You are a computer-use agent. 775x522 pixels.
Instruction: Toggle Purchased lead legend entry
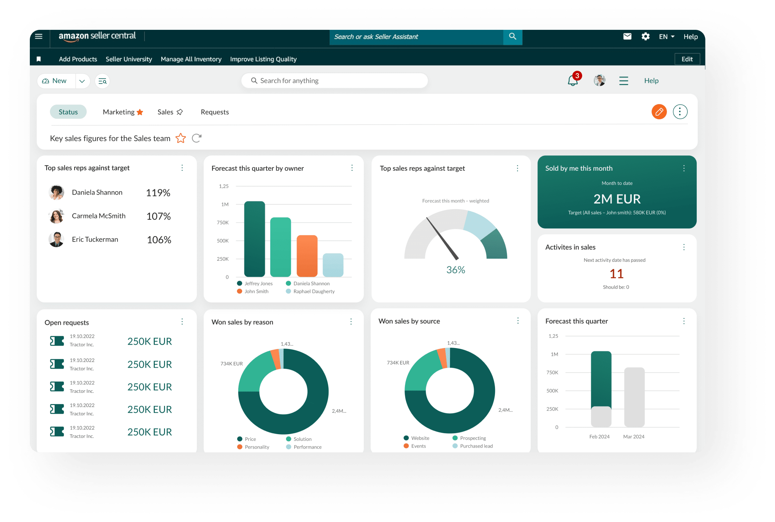coord(472,446)
